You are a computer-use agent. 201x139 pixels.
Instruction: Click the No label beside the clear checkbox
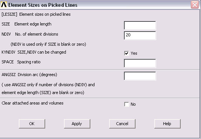133,104
